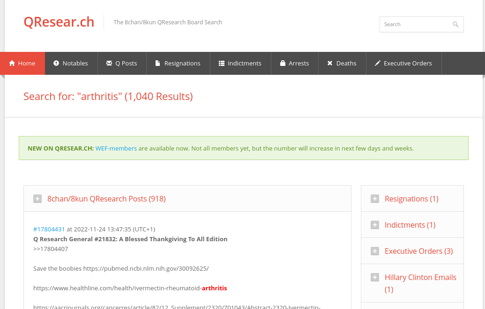Click the Resignations (1) sidebar heading
This screenshot has height=309, width=485.
coord(411,199)
